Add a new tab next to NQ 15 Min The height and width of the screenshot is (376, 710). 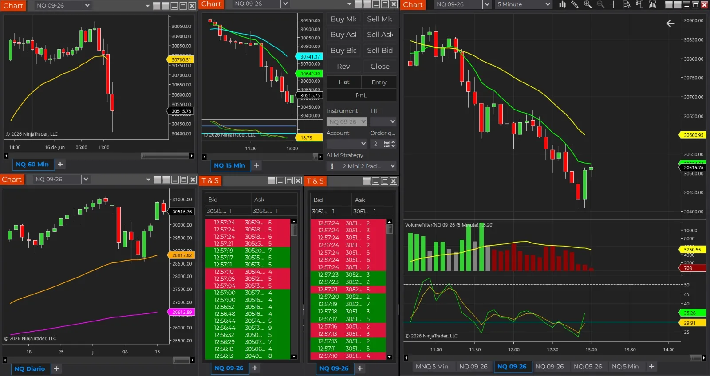click(x=256, y=165)
